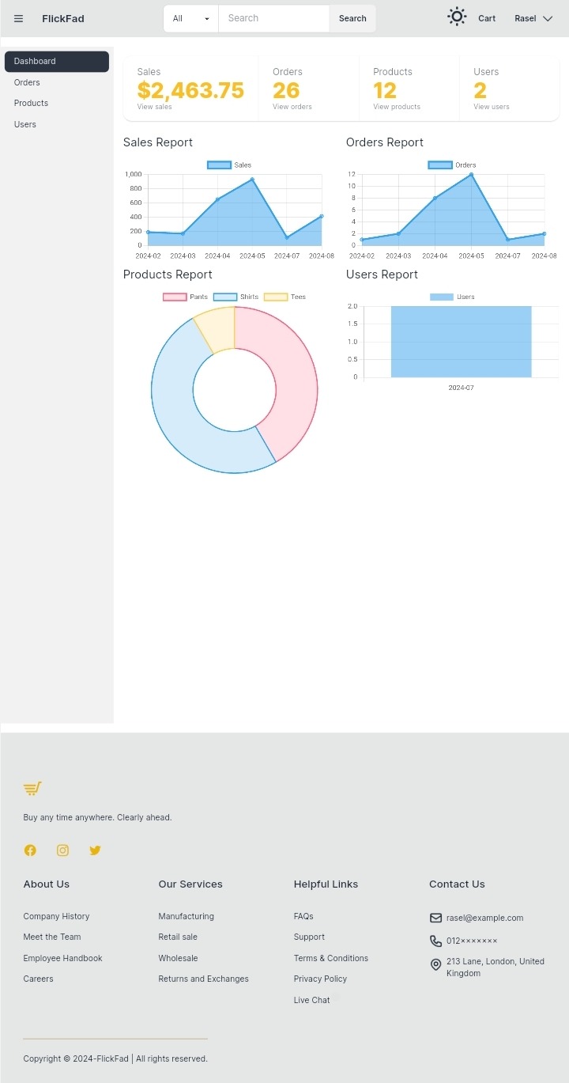This screenshot has width=569, height=1083.
Task: Click the email envelope icon
Action: click(x=435, y=918)
